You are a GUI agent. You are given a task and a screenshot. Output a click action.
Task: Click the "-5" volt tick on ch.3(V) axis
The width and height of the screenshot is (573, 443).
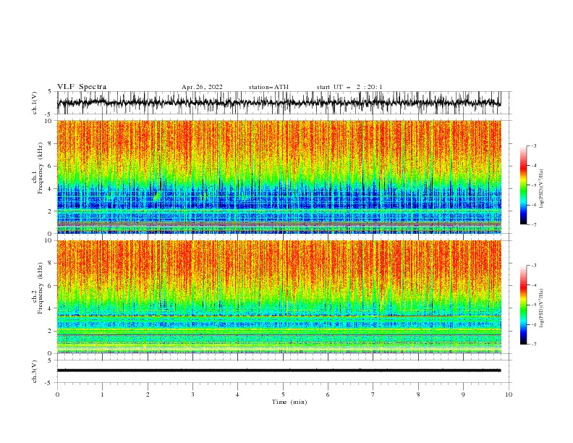pos(49,383)
